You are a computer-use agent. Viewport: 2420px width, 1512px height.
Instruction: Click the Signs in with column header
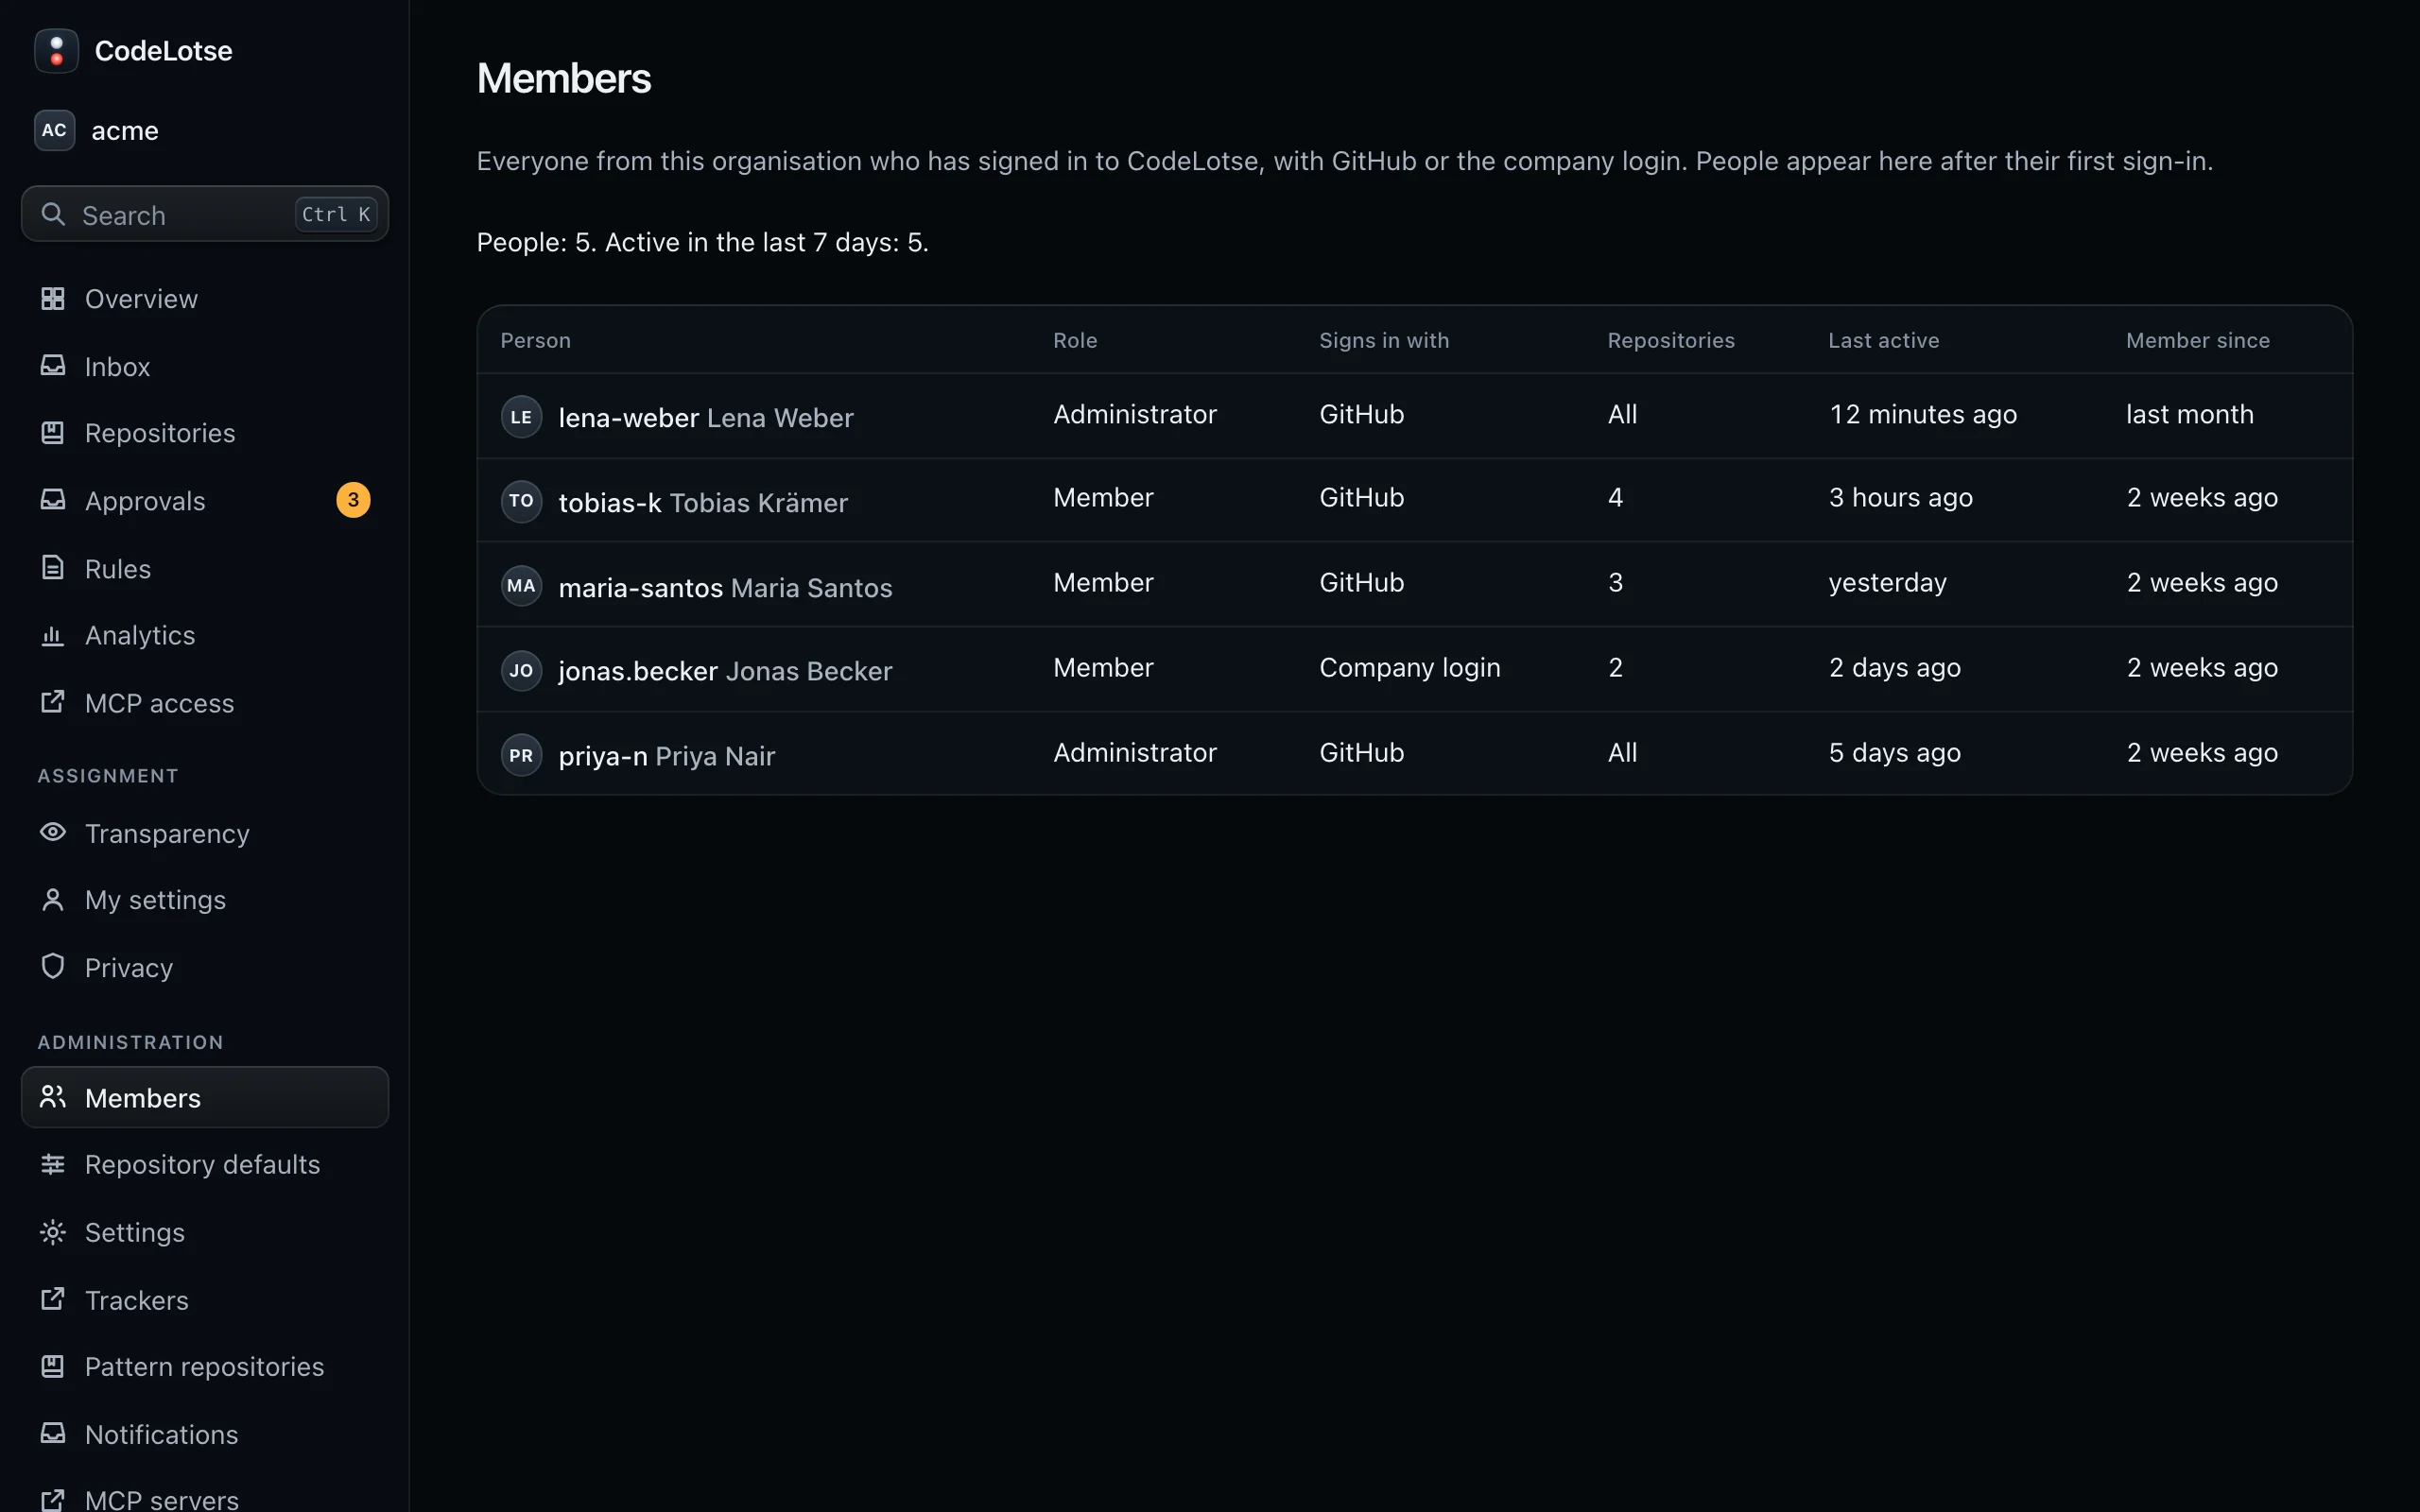(x=1384, y=340)
